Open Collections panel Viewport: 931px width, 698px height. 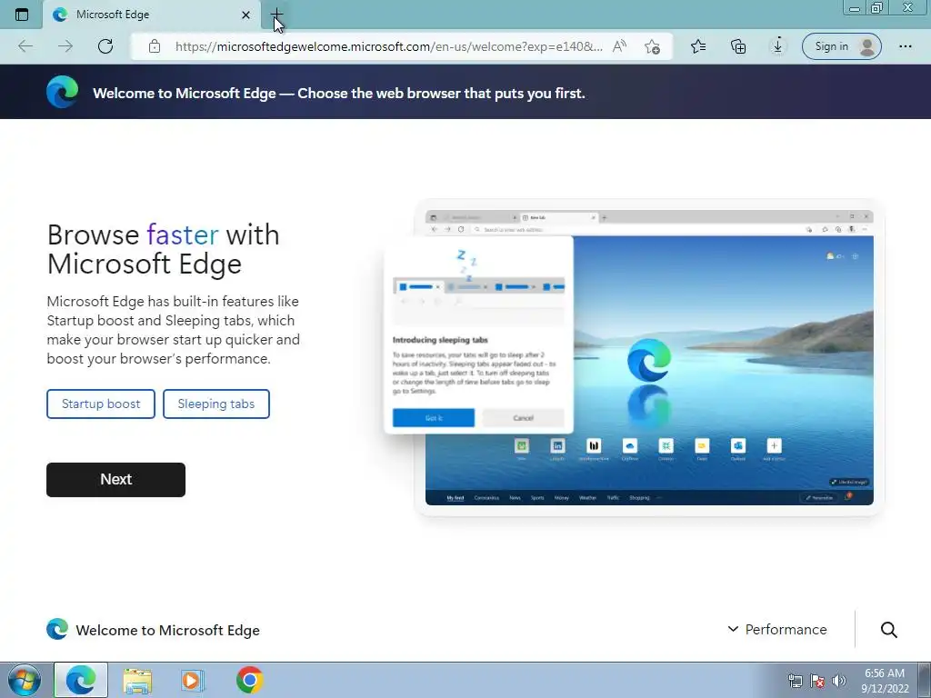pyautogui.click(x=738, y=46)
